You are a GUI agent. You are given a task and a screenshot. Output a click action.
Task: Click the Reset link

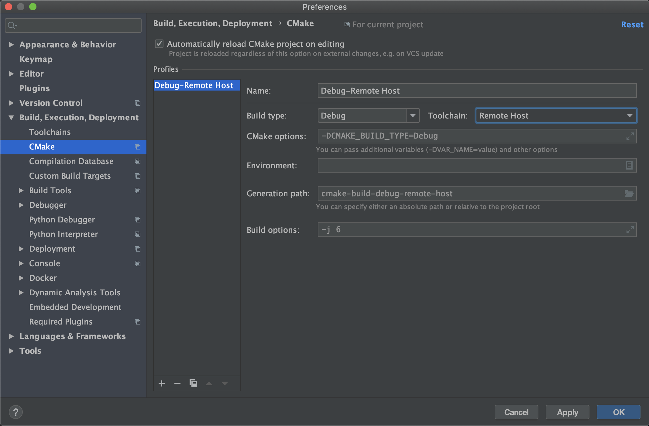tap(632, 25)
